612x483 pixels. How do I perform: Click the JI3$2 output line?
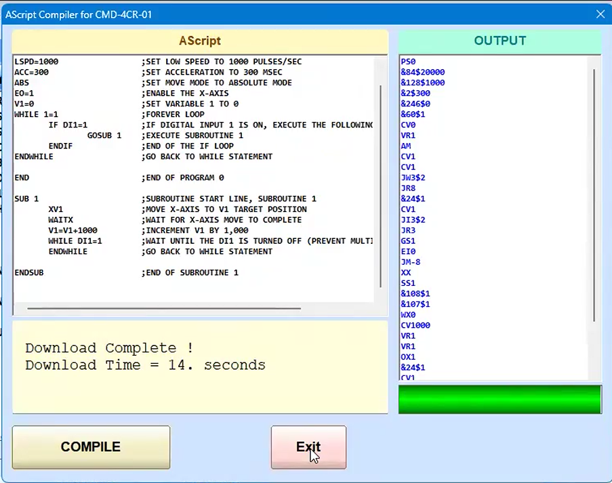tap(413, 219)
